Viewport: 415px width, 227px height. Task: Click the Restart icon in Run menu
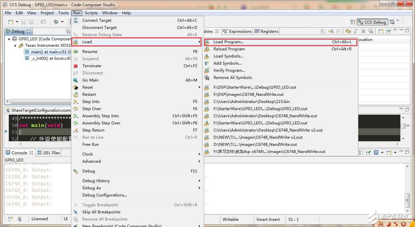(x=76, y=95)
